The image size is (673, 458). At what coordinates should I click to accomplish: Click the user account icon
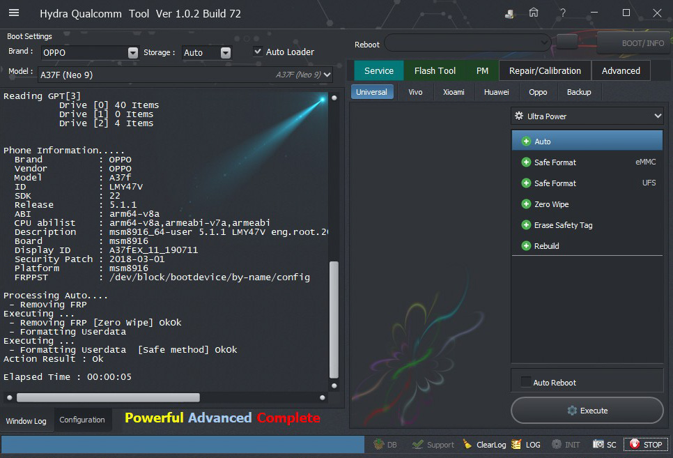(x=510, y=14)
